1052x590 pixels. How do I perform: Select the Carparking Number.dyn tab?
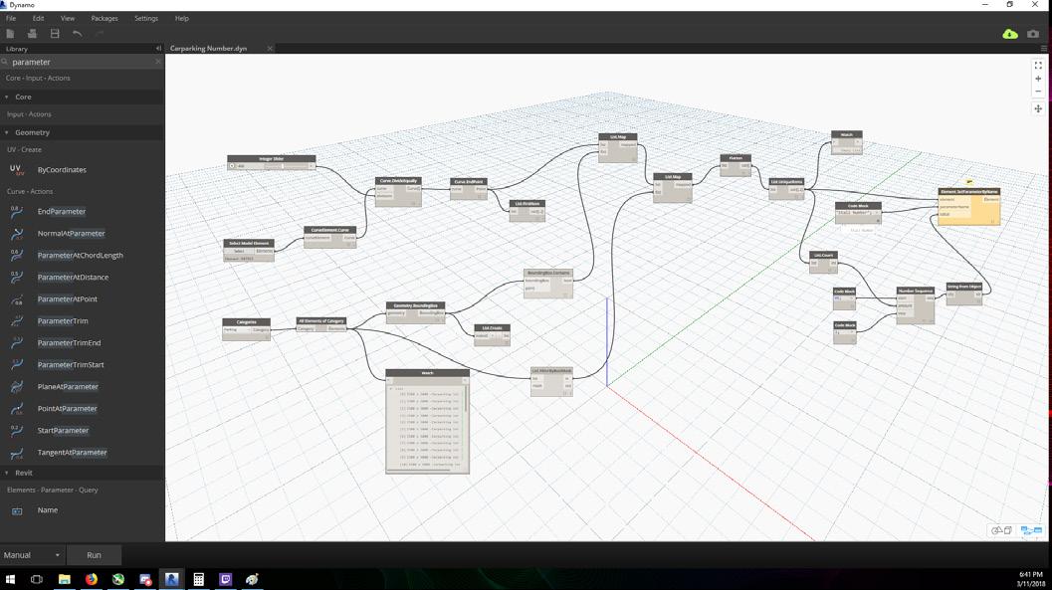point(208,49)
